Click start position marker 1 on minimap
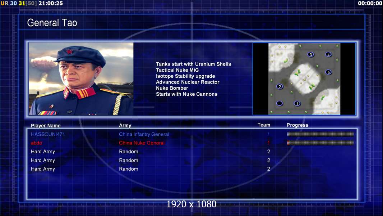 click(x=297, y=103)
